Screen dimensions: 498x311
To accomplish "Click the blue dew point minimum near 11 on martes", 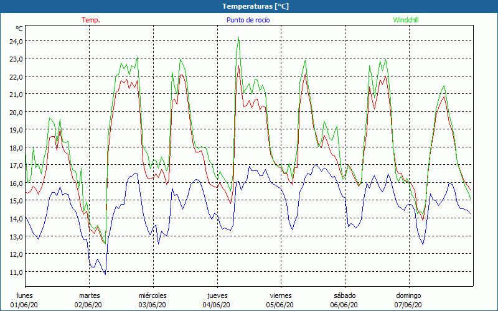I will click(x=105, y=274).
